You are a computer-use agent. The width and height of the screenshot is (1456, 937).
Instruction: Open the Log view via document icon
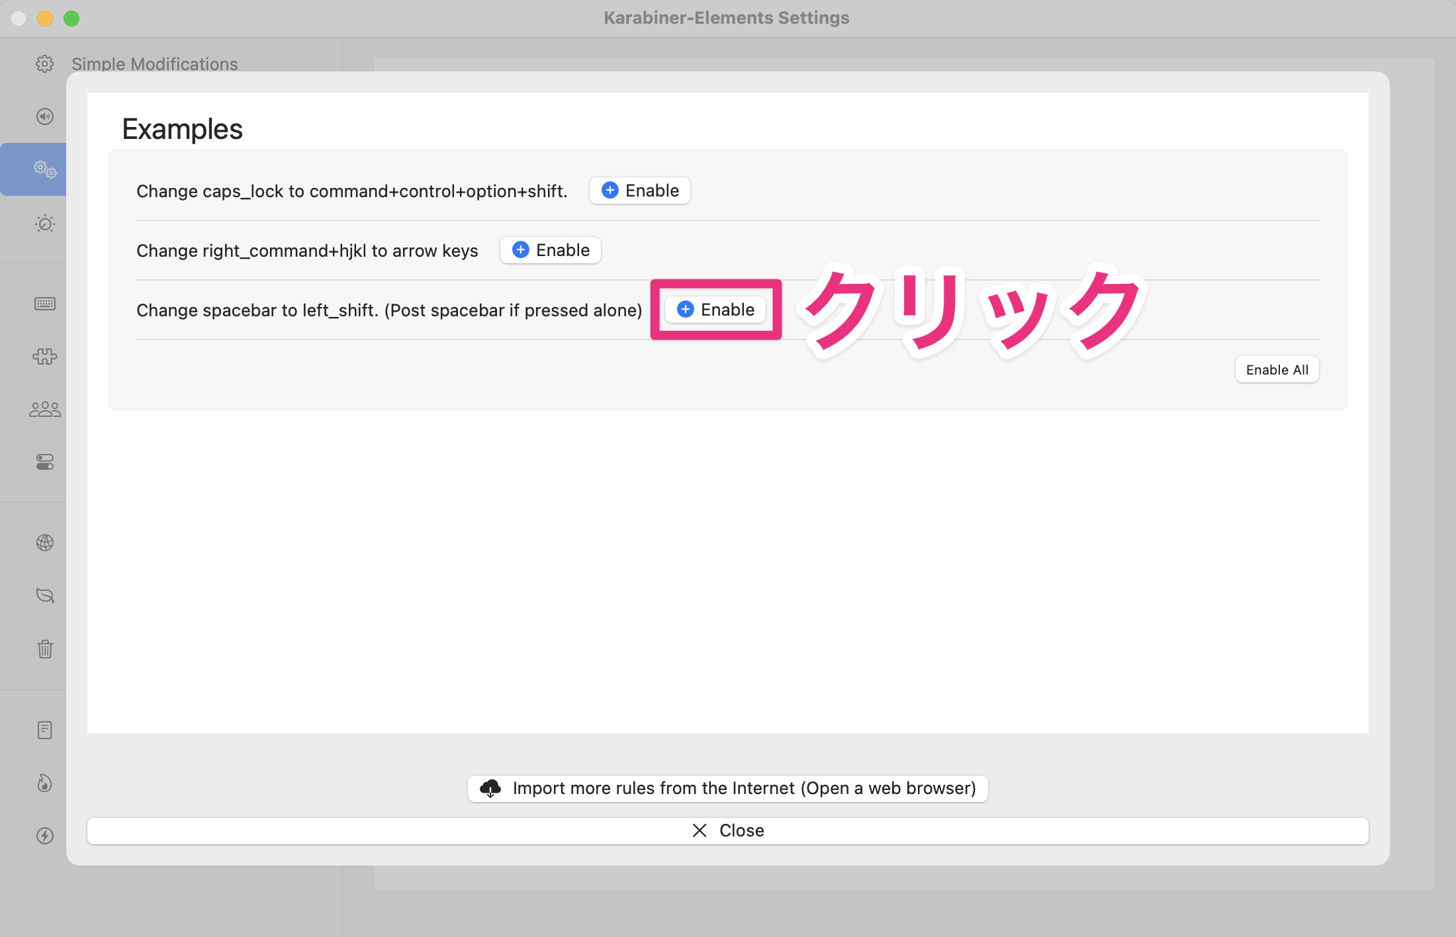(x=44, y=729)
